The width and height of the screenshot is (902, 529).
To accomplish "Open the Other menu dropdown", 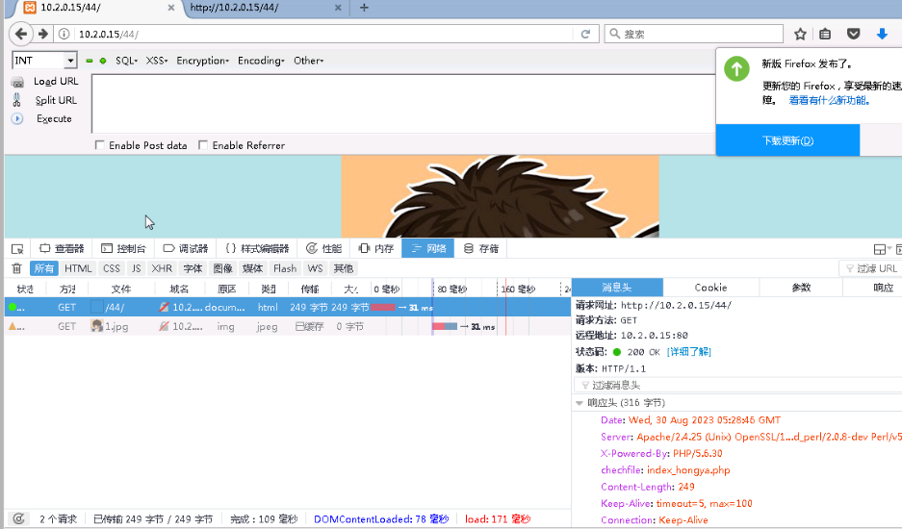I will coord(308,61).
